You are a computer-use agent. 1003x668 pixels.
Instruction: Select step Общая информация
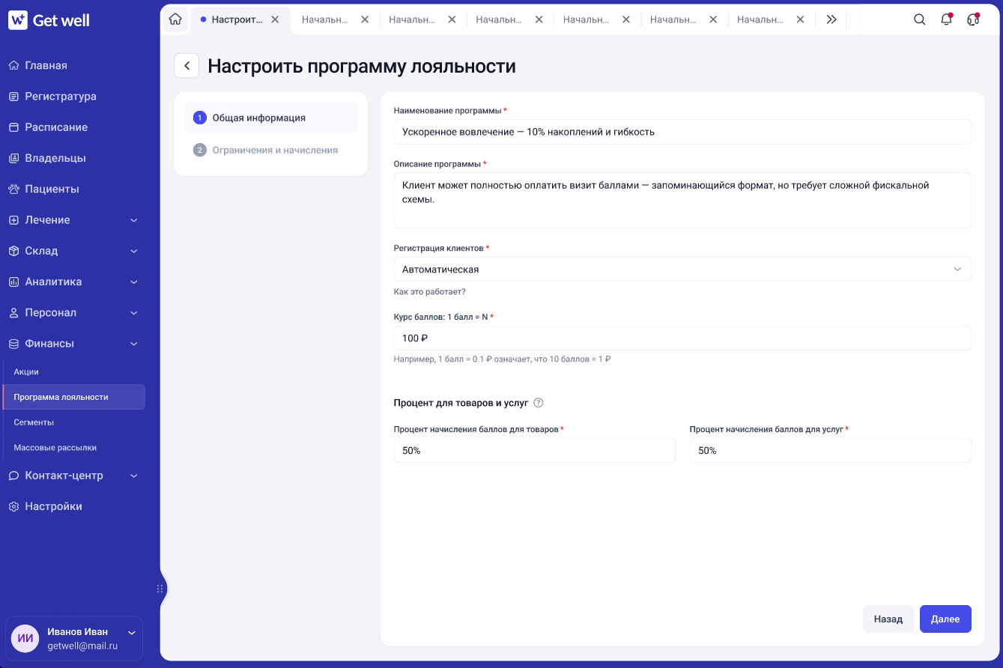(270, 118)
